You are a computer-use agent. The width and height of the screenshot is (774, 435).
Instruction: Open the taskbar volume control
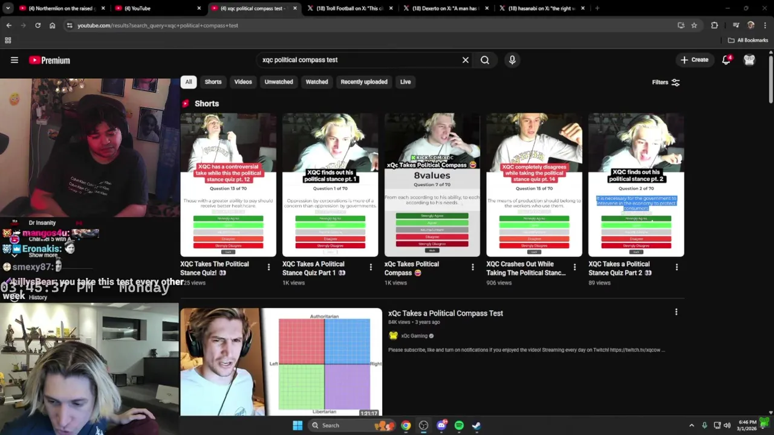(727, 425)
